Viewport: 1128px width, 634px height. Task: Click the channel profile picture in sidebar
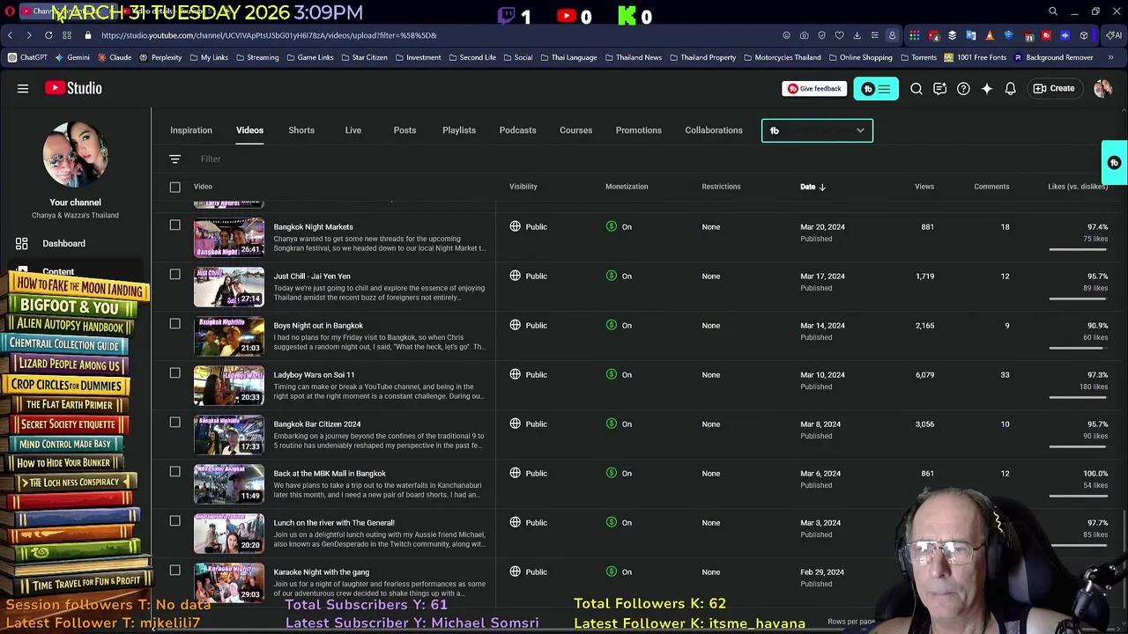click(76, 154)
